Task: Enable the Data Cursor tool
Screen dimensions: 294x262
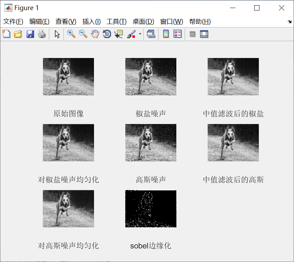Action: (x=119, y=34)
